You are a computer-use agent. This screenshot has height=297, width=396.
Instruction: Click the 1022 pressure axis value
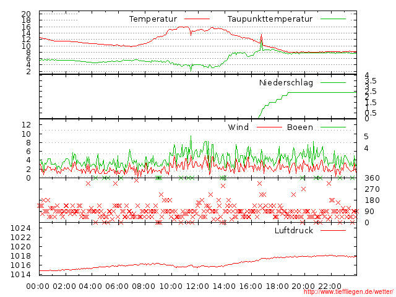point(20,238)
